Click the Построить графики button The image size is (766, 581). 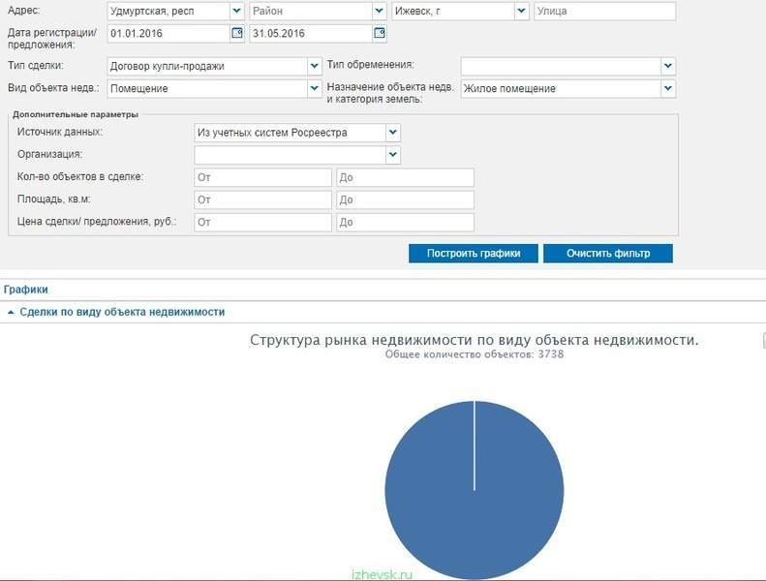point(474,253)
